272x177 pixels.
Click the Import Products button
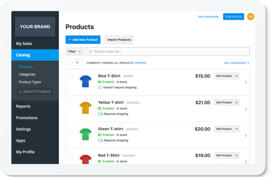pos(119,40)
